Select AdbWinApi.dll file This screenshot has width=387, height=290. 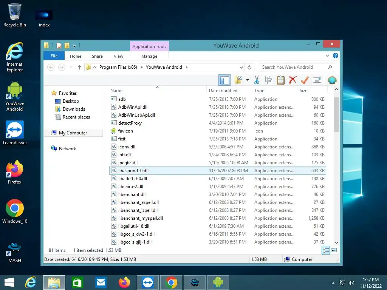tap(217, 107)
